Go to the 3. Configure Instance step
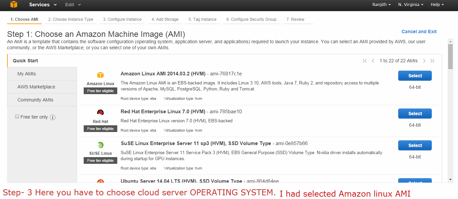Viewport: 458px width, 199px height. coord(122,19)
